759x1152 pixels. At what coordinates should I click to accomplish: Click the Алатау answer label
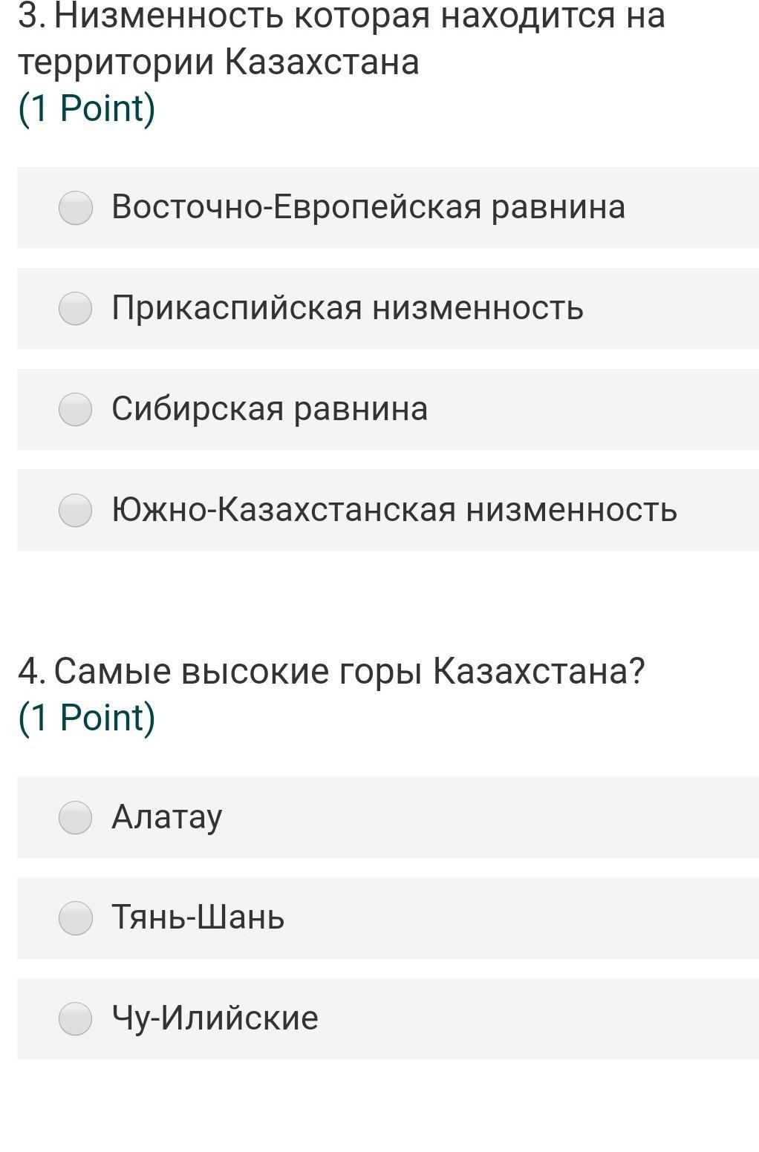point(167,817)
